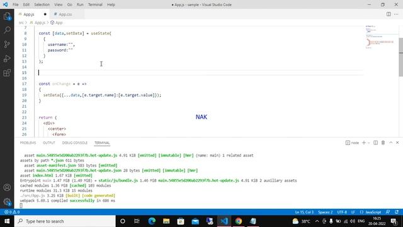Click the VS Code logo in title bar
This screenshot has height=227, width=403.
pyautogui.click(x=5, y=4)
